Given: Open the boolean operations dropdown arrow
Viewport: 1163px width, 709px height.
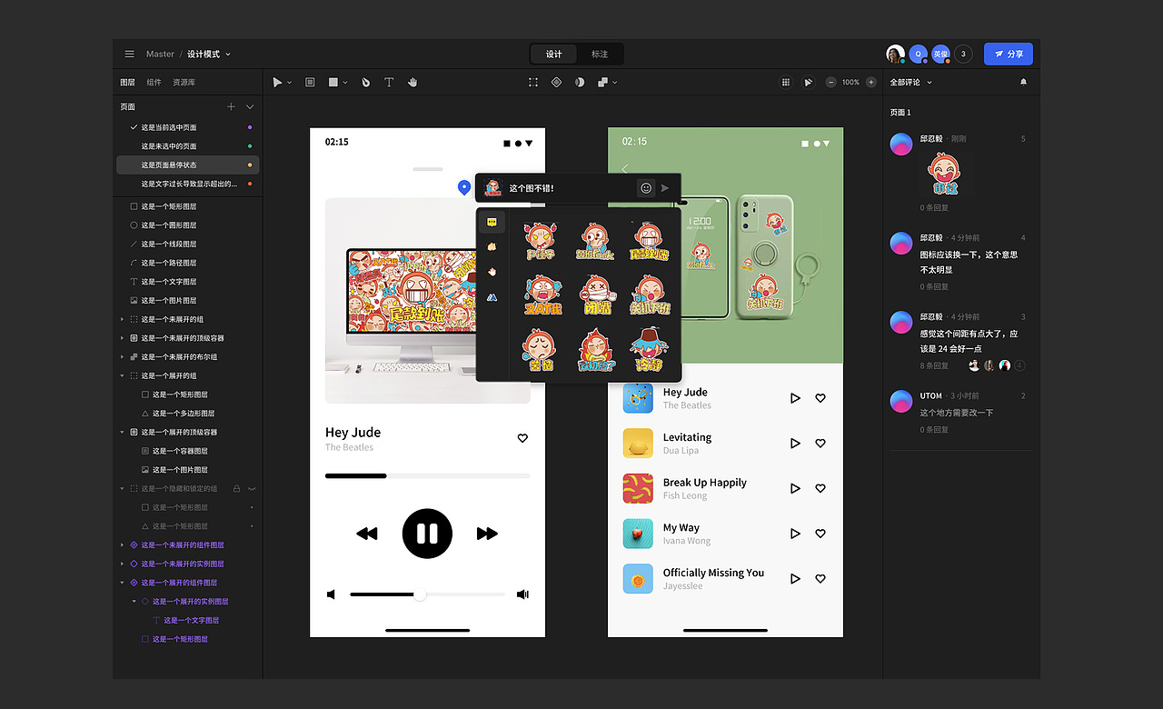Looking at the screenshot, I should point(615,83).
